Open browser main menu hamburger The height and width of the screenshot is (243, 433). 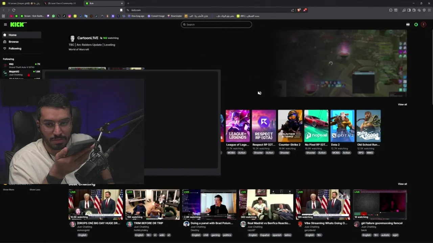(429, 10)
